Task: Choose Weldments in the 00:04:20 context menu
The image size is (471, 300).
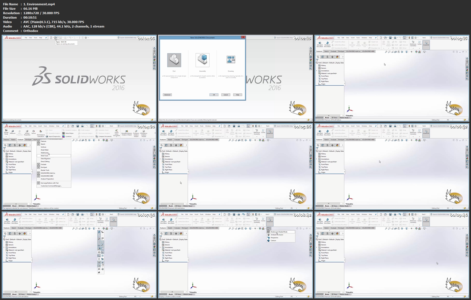Action: tap(54, 153)
